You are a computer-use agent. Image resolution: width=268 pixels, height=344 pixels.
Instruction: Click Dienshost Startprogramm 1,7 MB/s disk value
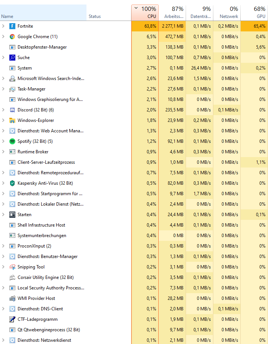[202, 194]
